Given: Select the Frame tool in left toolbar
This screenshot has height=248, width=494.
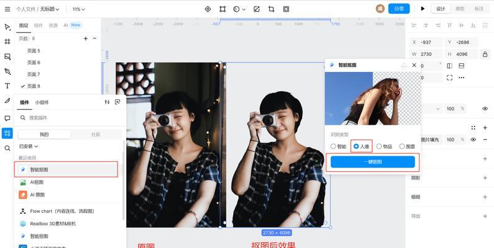Looking at the screenshot, I should [7, 42].
